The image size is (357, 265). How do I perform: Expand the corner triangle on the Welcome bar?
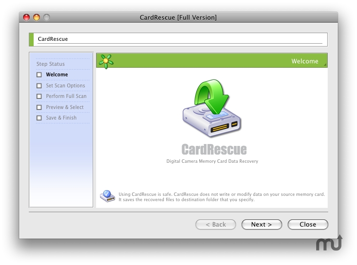coord(325,64)
